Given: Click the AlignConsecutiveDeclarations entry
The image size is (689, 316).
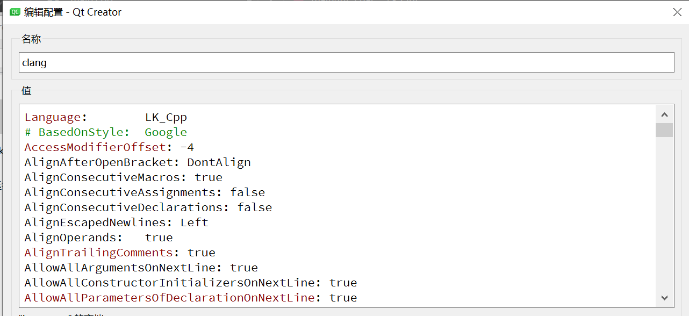Looking at the screenshot, I should point(148,207).
